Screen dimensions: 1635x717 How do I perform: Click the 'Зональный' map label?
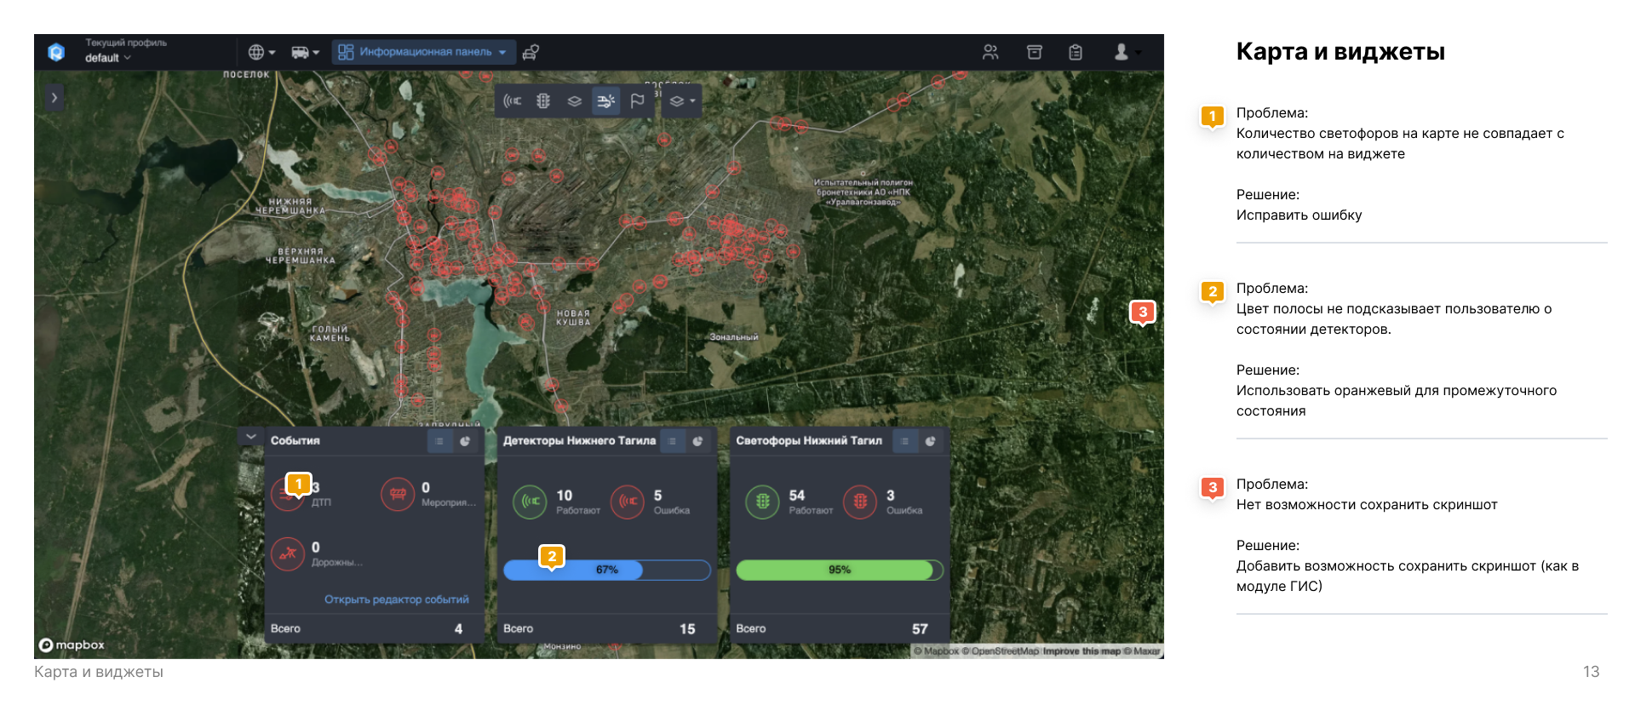pyautogui.click(x=734, y=337)
